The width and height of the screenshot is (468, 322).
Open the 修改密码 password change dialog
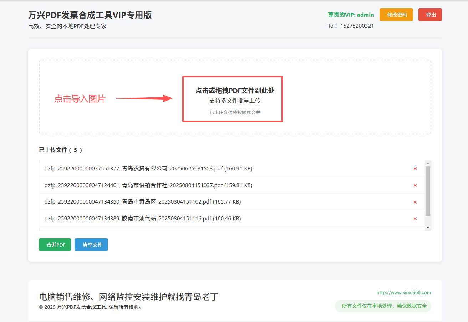pos(396,15)
